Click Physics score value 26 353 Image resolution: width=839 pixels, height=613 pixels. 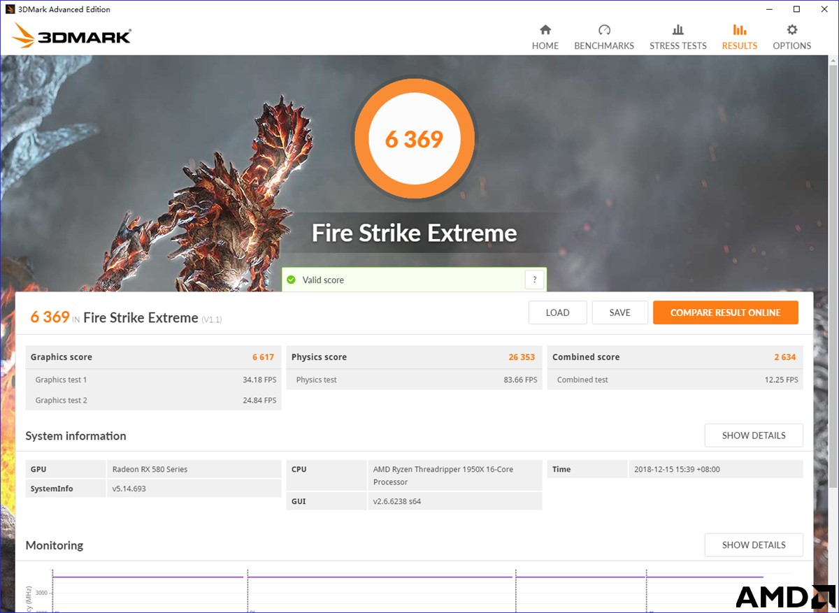click(522, 357)
